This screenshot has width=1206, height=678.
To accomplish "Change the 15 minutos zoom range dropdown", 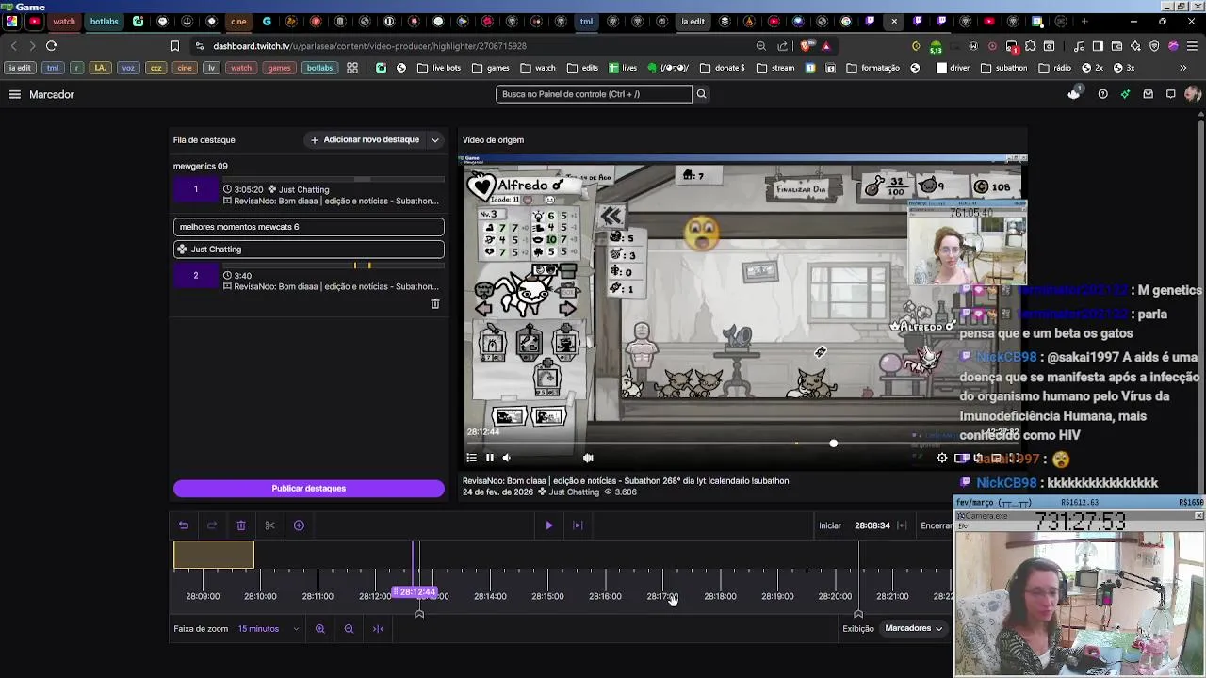I will (x=269, y=629).
